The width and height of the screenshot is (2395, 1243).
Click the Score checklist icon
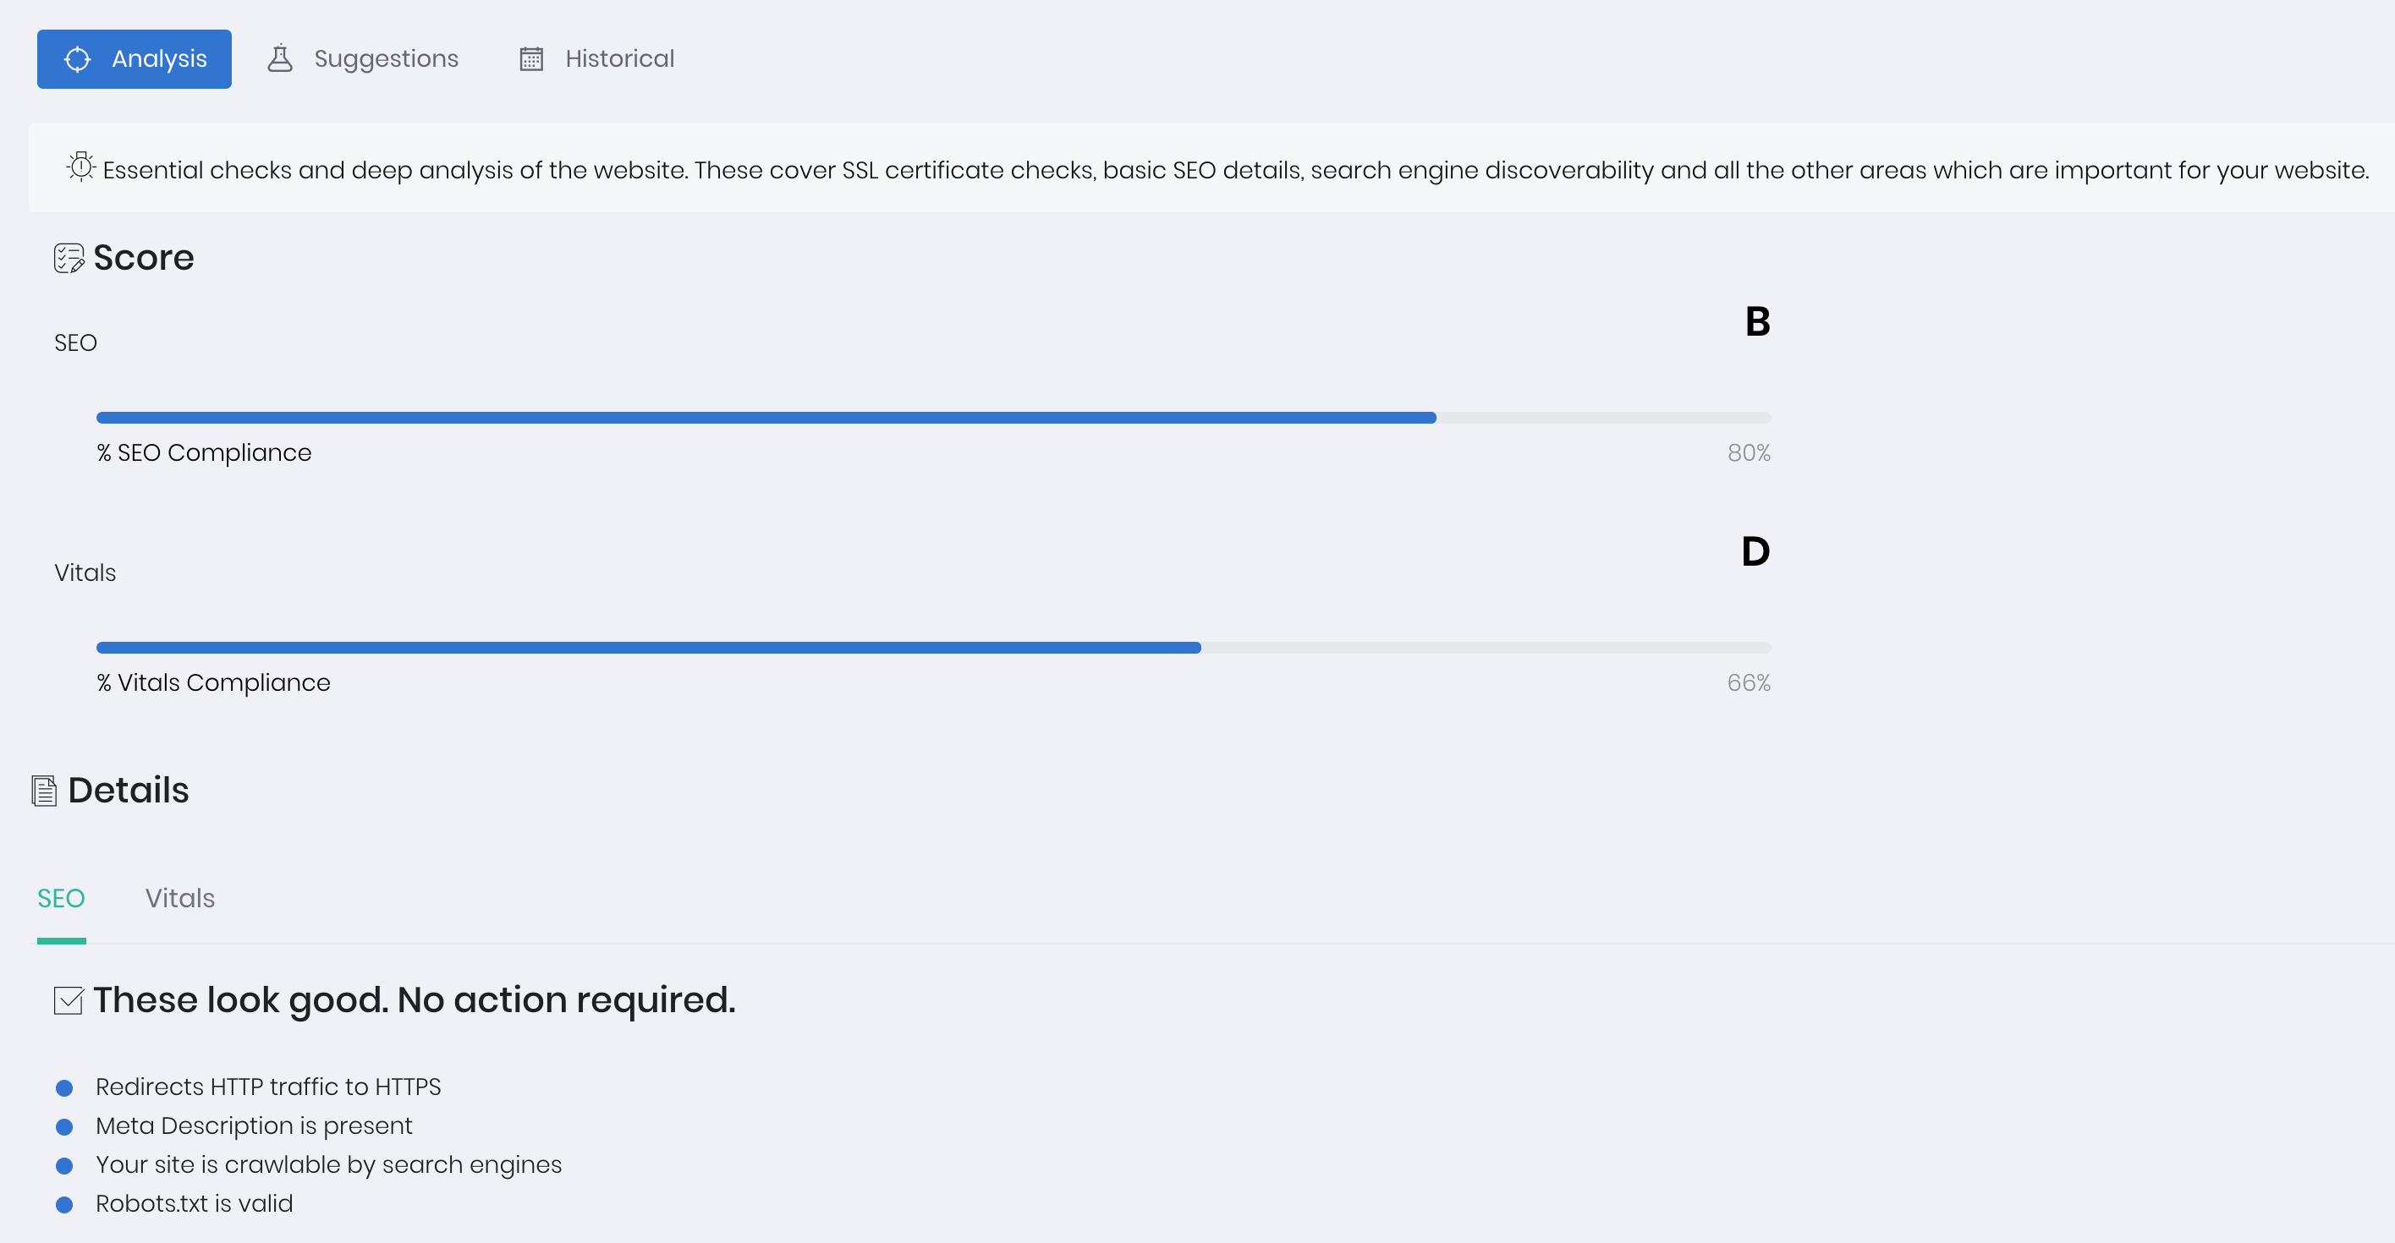tap(69, 258)
